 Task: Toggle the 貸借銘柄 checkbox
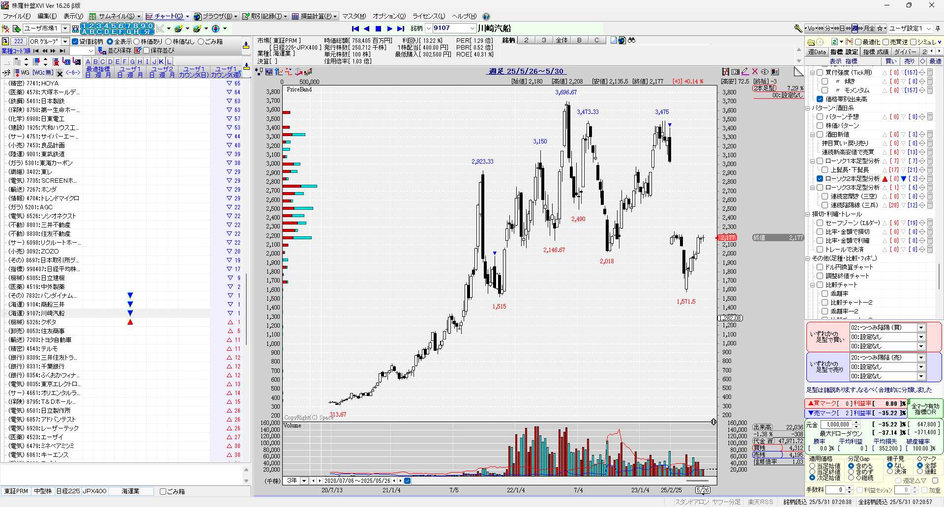tap(75, 42)
